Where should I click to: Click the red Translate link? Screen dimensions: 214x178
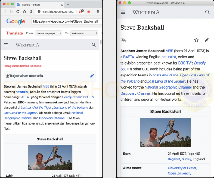[x=14, y=33]
